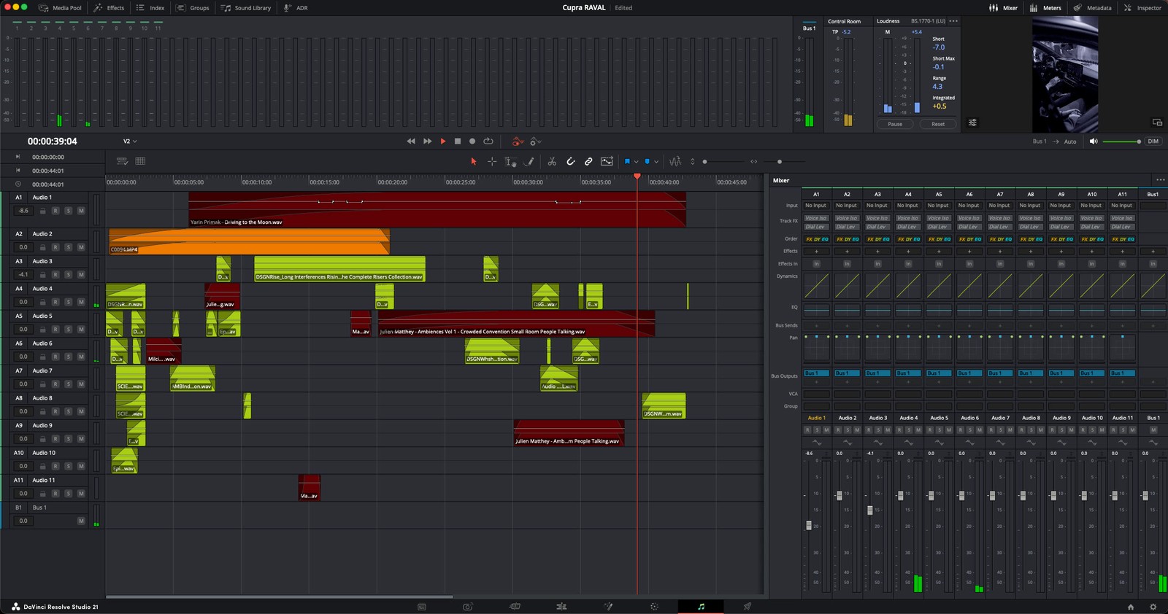Screen dimensions: 1168x614
Task: Toggle loop playback icon
Action: point(488,141)
